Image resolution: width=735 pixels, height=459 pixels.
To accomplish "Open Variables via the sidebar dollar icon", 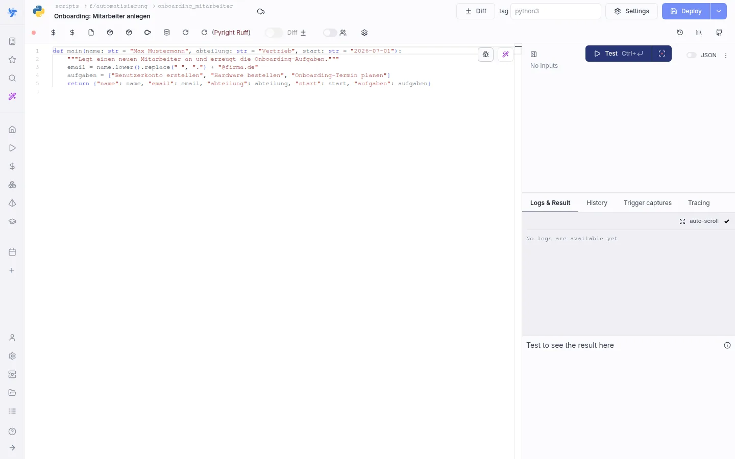I will click(x=12, y=166).
